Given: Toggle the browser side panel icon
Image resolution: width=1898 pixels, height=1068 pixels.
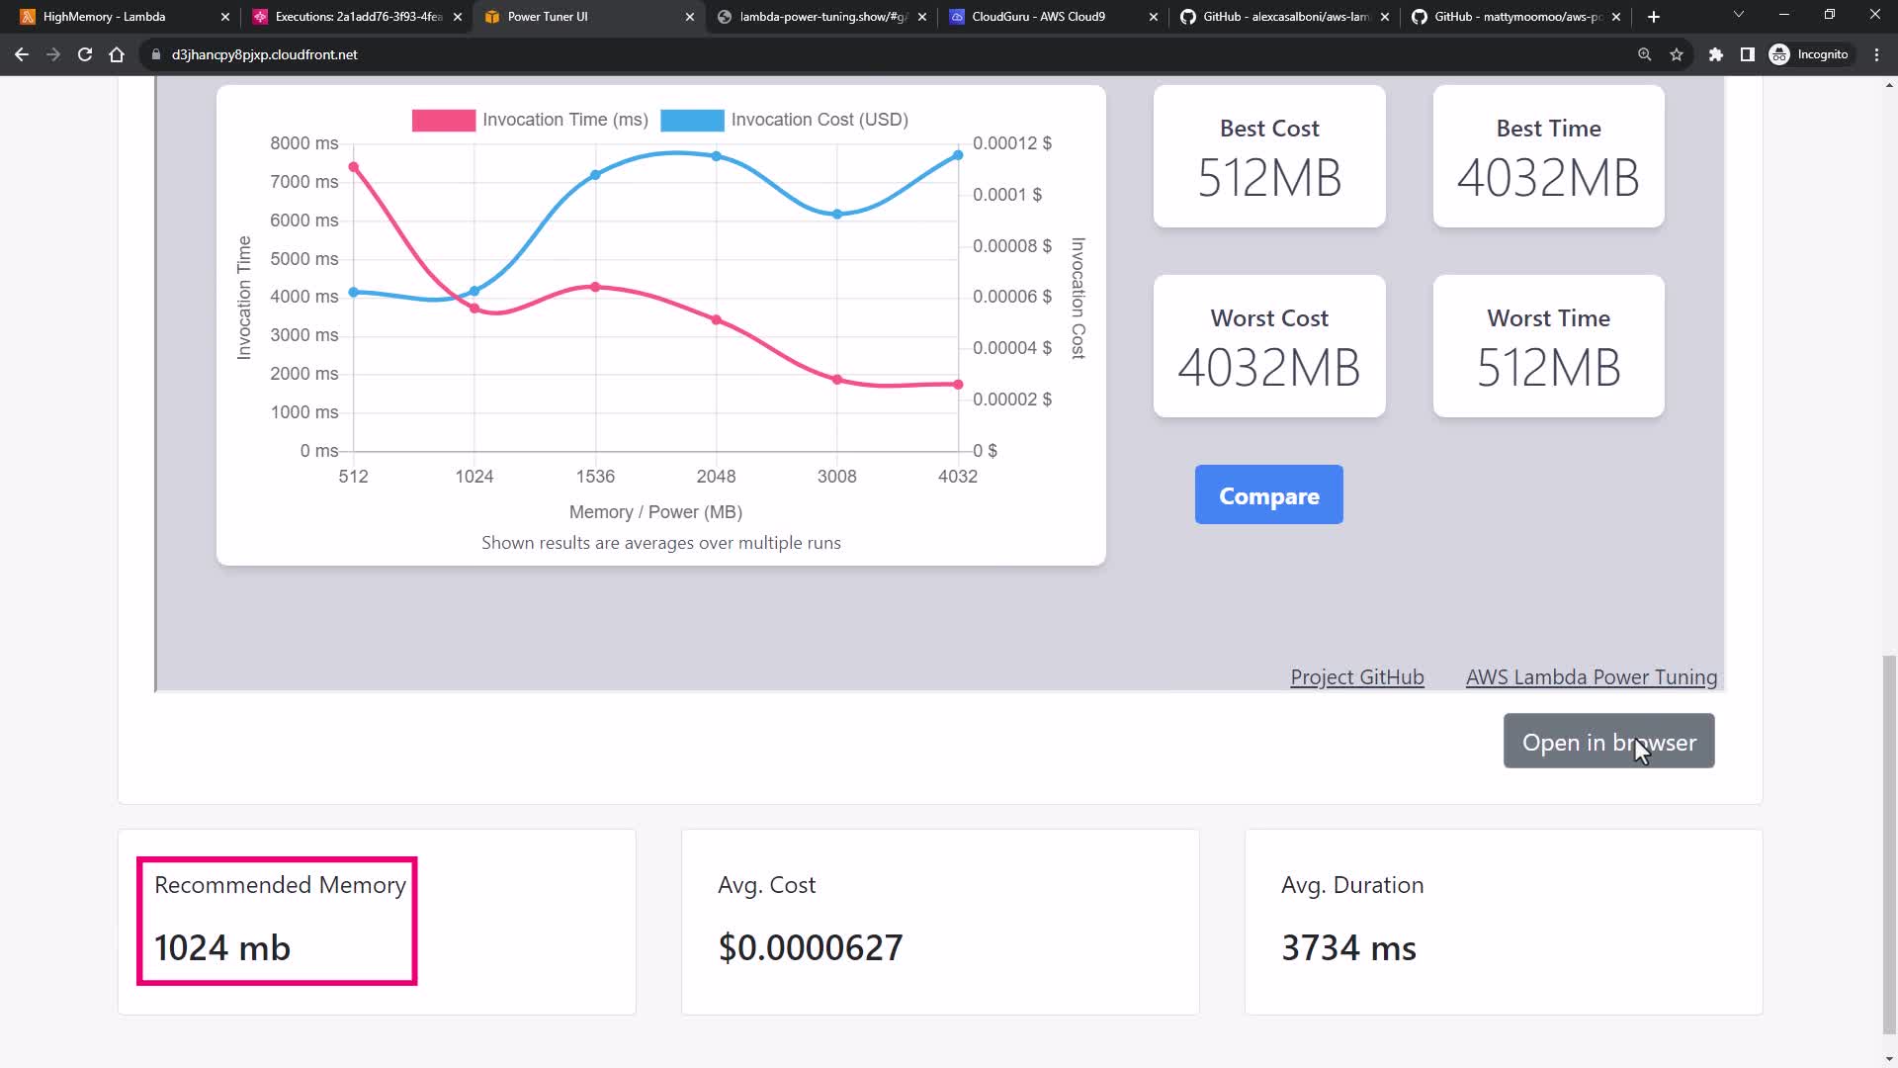Looking at the screenshot, I should [x=1748, y=54].
